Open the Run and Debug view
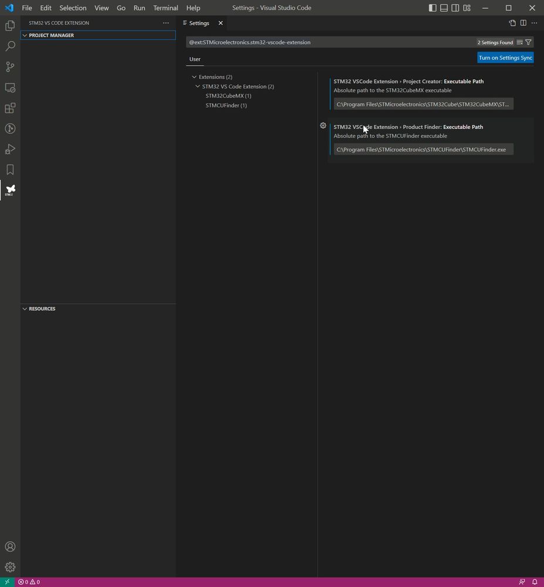Image resolution: width=544 pixels, height=587 pixels. (x=10, y=149)
